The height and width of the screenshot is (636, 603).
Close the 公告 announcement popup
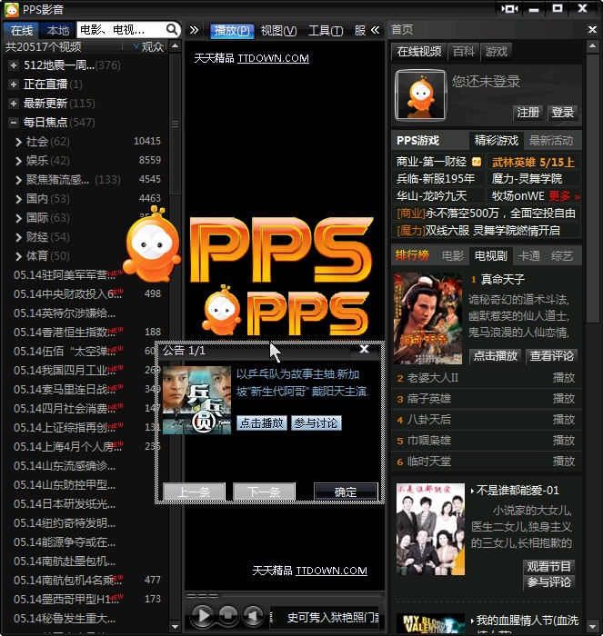364,349
